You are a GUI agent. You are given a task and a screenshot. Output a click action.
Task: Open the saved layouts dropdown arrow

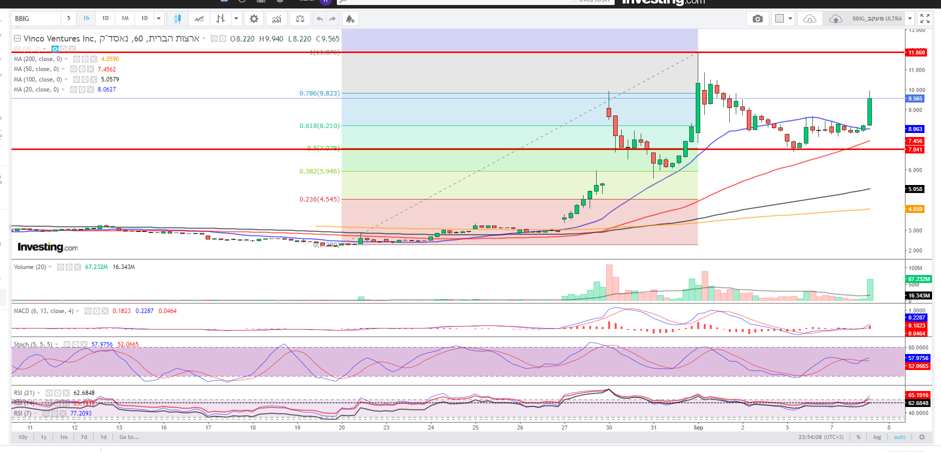(910, 19)
